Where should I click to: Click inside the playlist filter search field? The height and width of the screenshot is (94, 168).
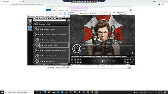pos(49,20)
